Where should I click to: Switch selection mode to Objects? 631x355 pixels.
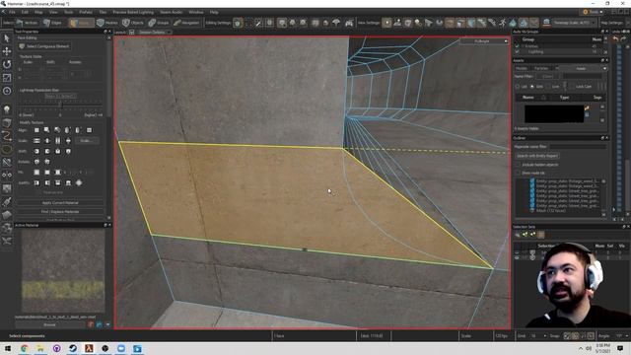coord(133,23)
